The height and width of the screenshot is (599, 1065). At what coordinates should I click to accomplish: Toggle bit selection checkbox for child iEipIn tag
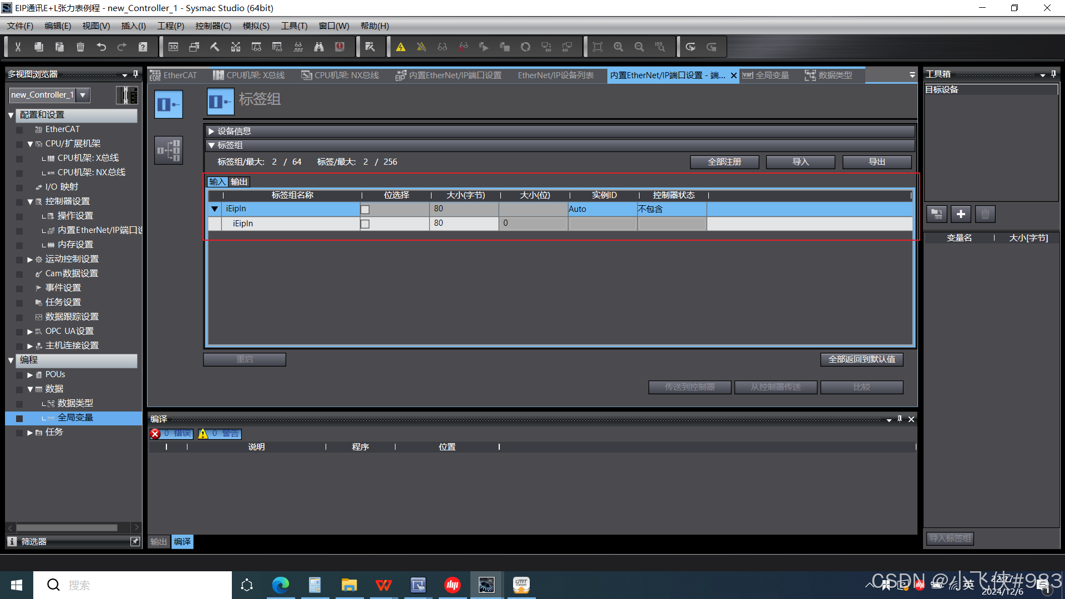click(365, 224)
